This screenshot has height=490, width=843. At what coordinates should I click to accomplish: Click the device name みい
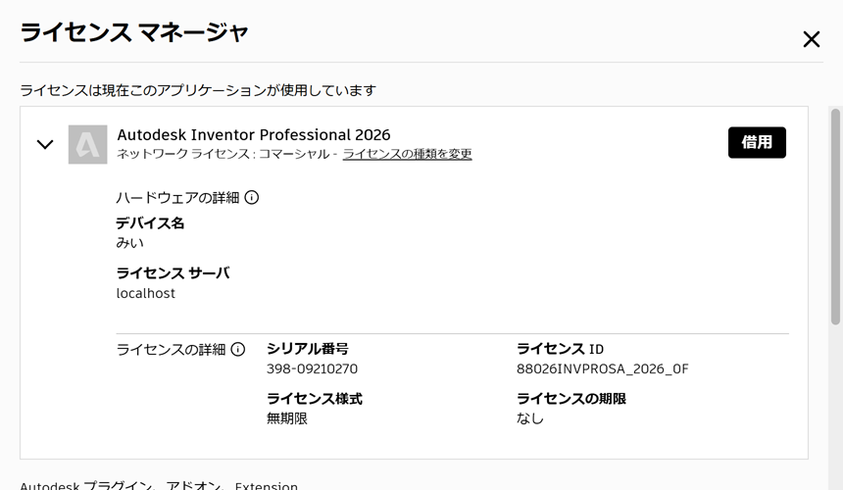click(130, 243)
